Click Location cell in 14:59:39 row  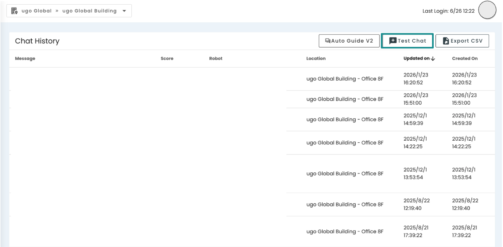click(345, 119)
